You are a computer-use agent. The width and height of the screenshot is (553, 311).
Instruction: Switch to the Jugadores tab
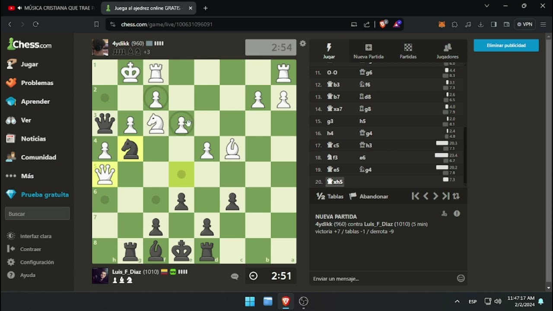point(447,51)
